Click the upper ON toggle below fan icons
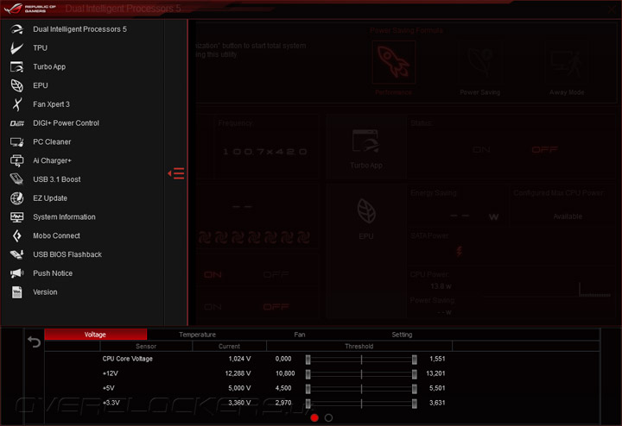Viewport: 622px width, 426px height. (x=213, y=275)
